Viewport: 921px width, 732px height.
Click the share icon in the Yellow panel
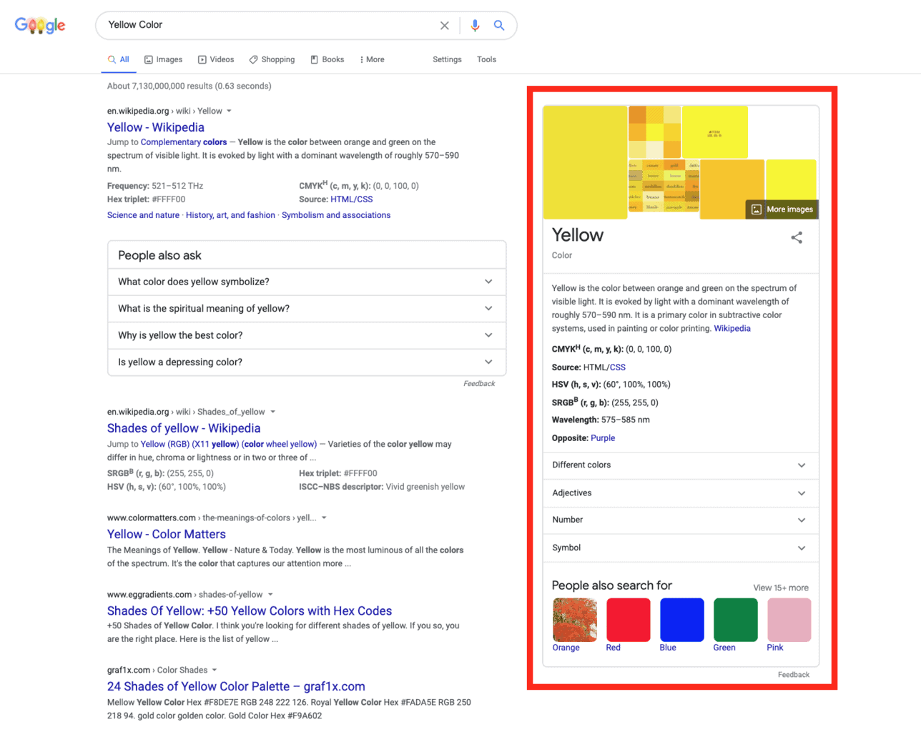point(797,238)
